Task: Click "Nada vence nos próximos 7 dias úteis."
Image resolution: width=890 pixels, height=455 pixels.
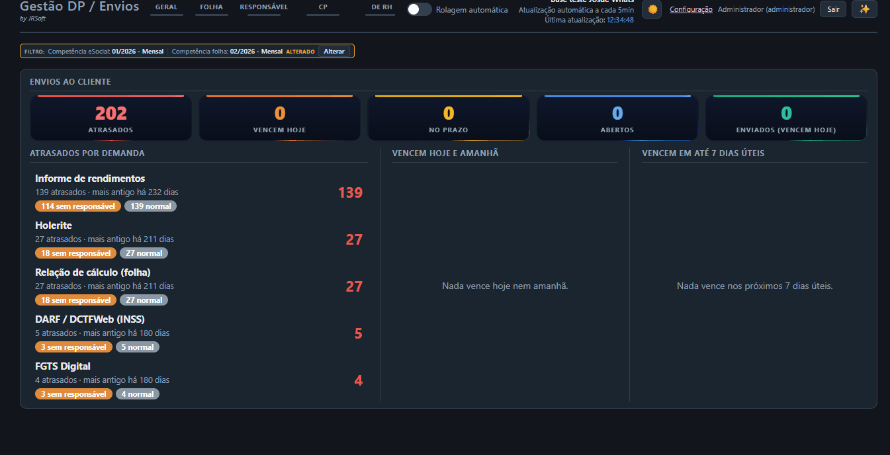Action: tap(754, 286)
